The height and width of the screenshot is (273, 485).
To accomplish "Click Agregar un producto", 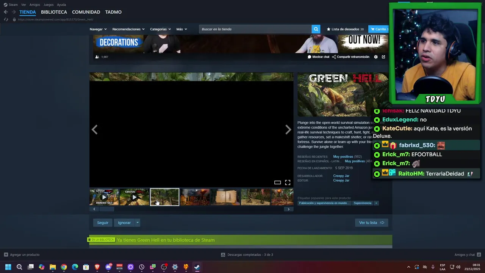I will (22, 255).
